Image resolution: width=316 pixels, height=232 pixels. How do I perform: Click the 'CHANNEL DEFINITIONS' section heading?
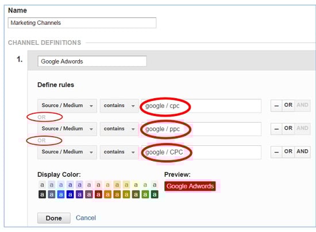(x=45, y=42)
